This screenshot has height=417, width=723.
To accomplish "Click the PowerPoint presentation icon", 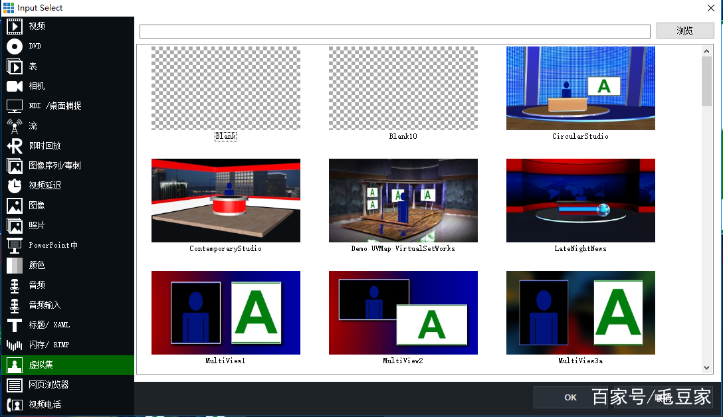I will click(x=15, y=246).
